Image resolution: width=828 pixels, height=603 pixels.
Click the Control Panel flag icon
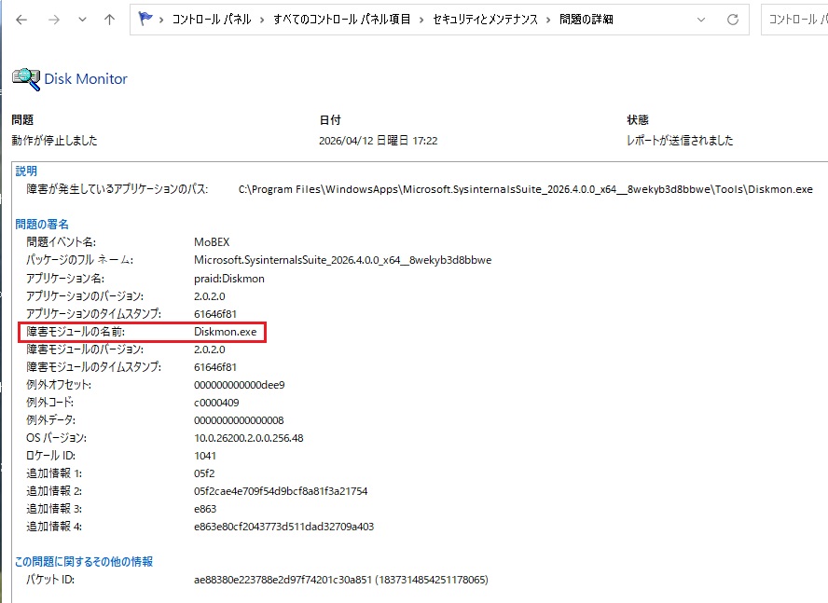(x=145, y=19)
